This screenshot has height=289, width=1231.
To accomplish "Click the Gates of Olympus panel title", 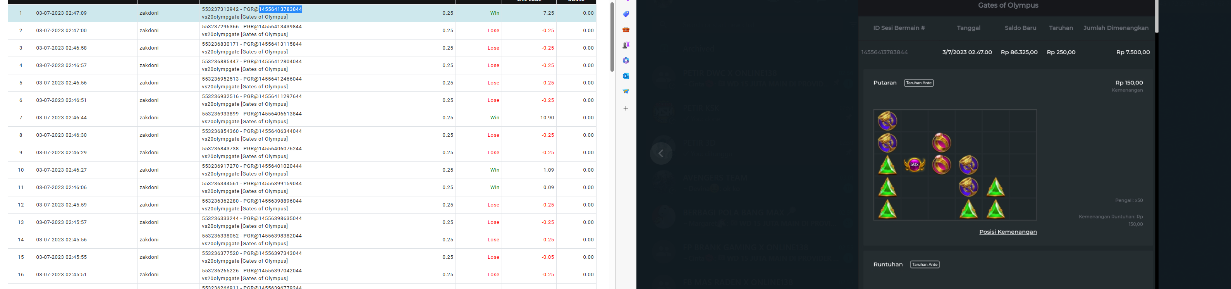I will 1008,5.
